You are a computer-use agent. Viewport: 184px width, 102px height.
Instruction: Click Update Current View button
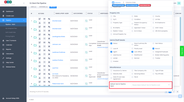pyautogui.click(x=118, y=5)
